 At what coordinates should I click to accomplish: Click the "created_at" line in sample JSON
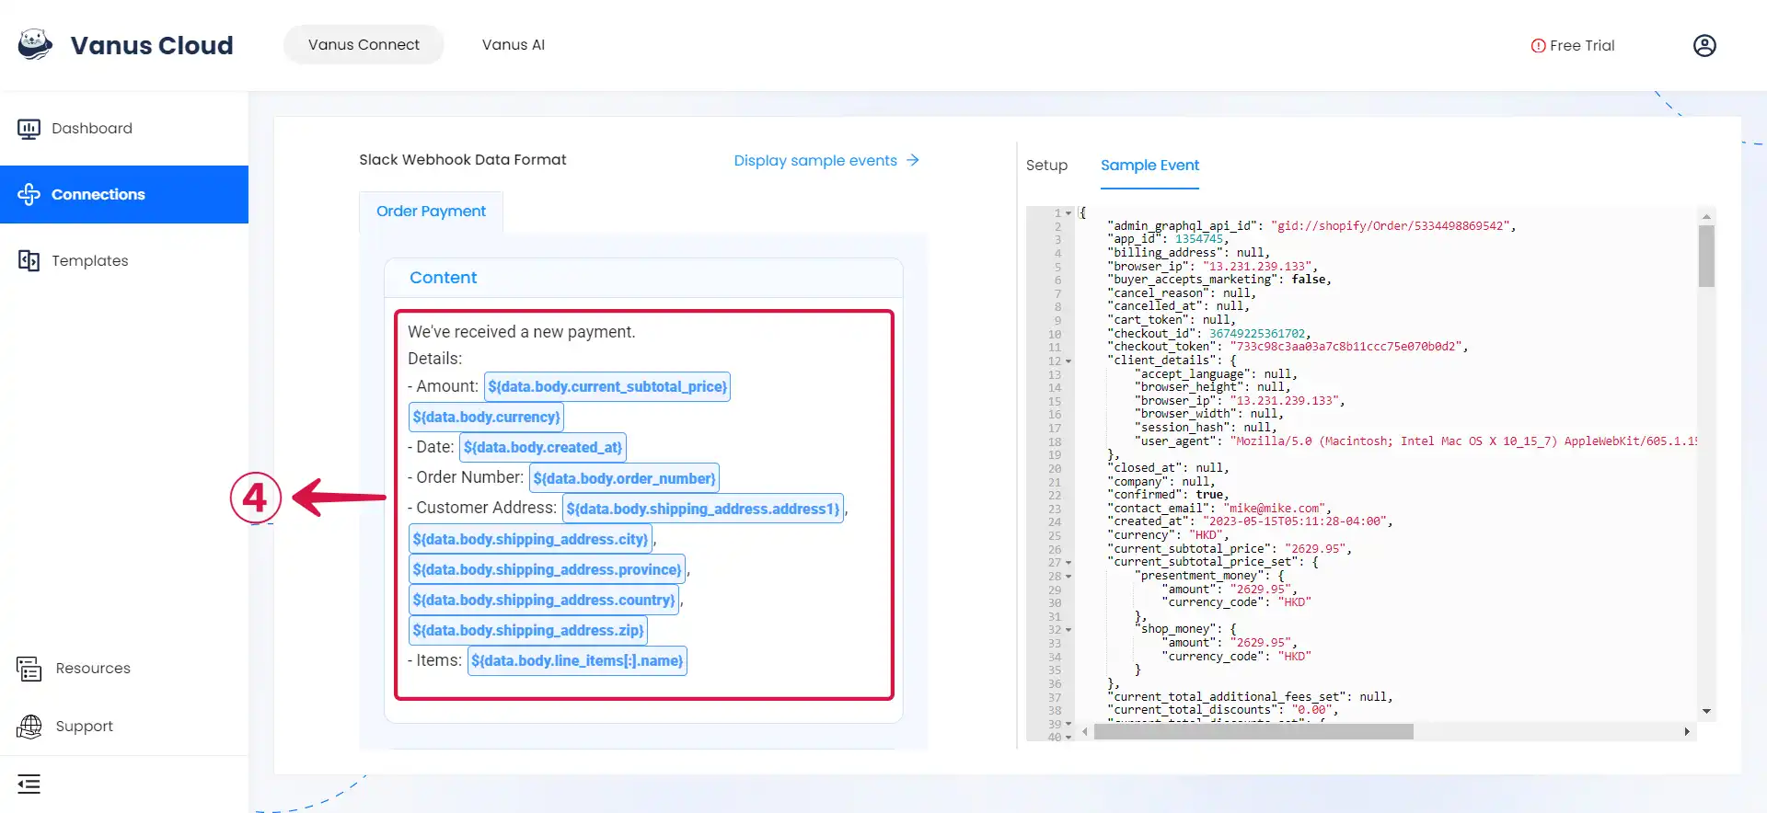point(1251,522)
